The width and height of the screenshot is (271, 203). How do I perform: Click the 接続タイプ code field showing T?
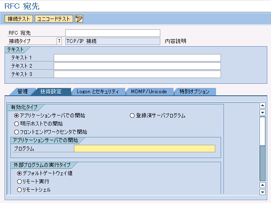(59, 41)
